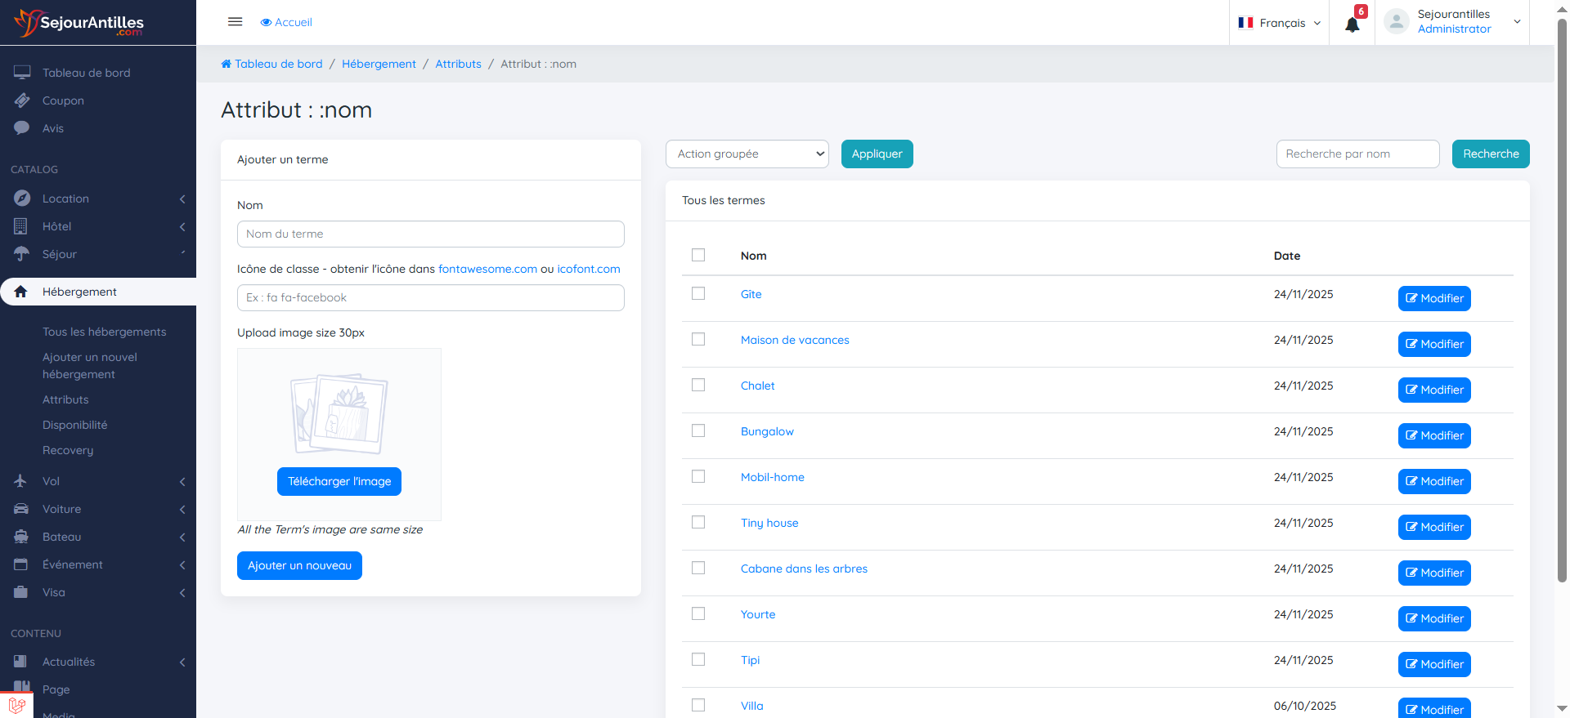The height and width of the screenshot is (718, 1570).
Task: Click the Recherche par nom search field
Action: point(1357,154)
